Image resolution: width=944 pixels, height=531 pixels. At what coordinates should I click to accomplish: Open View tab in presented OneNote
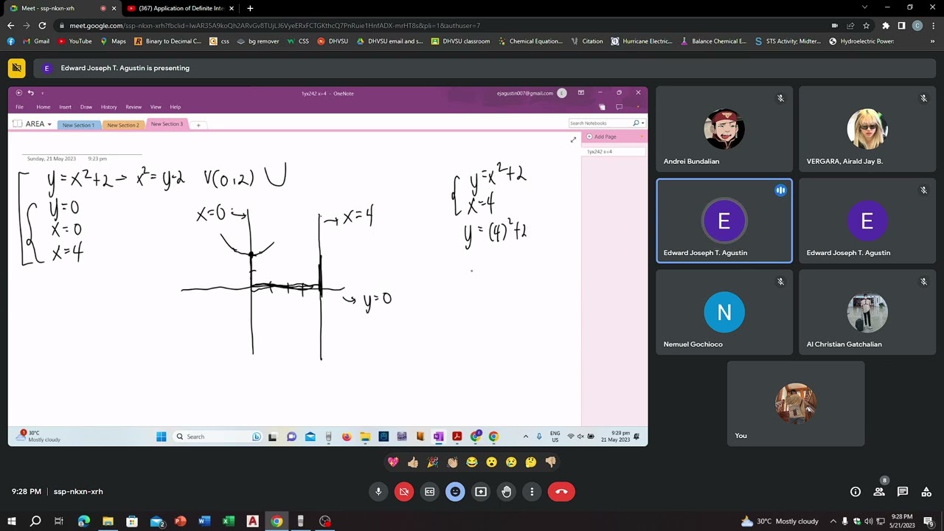tap(156, 107)
